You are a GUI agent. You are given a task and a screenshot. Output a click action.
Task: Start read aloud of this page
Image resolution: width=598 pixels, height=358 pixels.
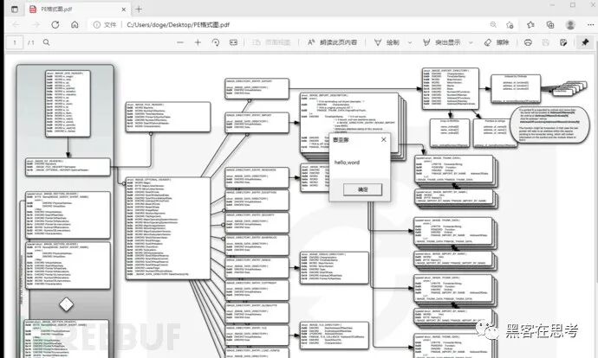[x=332, y=42]
